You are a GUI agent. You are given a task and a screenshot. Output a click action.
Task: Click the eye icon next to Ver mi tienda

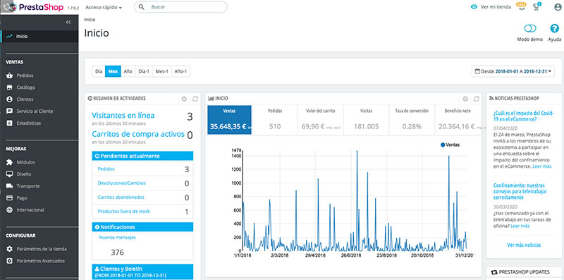click(x=474, y=7)
